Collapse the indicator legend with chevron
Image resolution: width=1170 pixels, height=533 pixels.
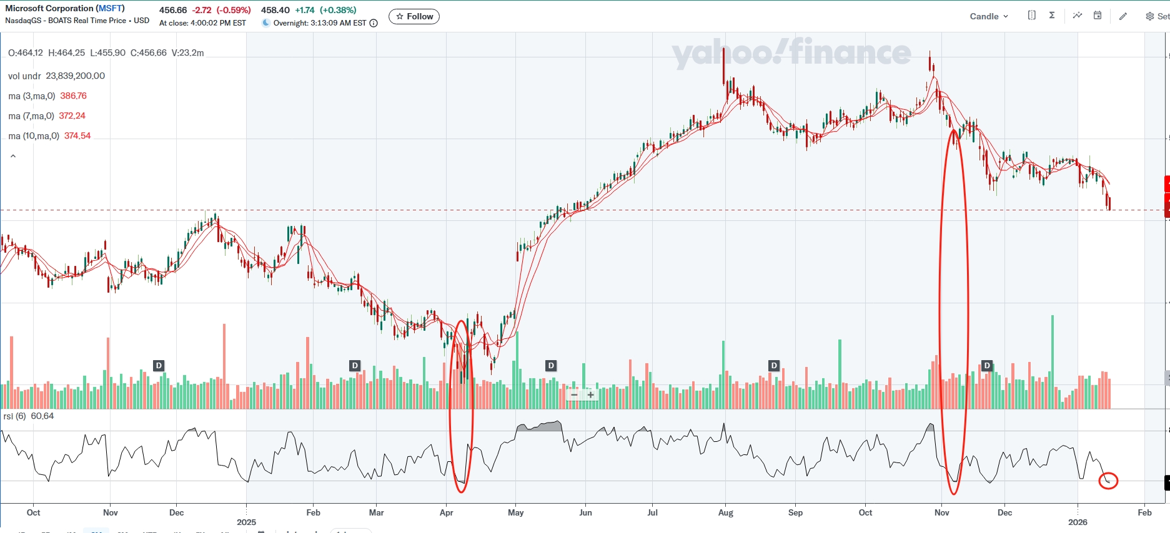(x=13, y=156)
